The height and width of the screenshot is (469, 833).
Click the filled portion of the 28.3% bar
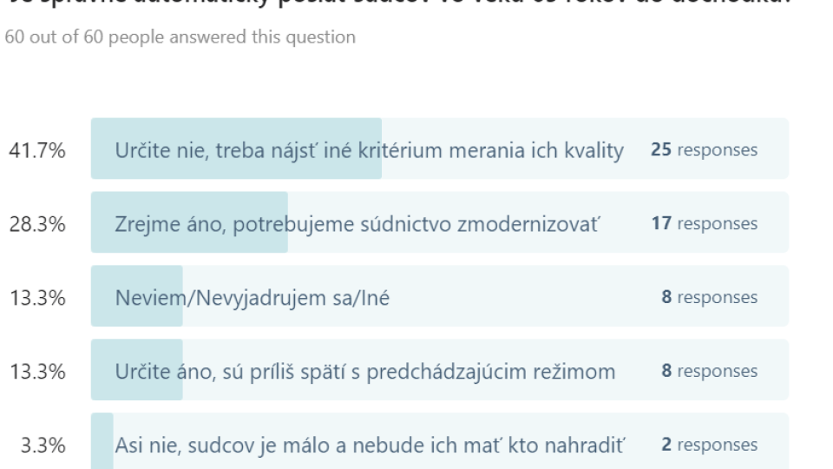tap(189, 222)
